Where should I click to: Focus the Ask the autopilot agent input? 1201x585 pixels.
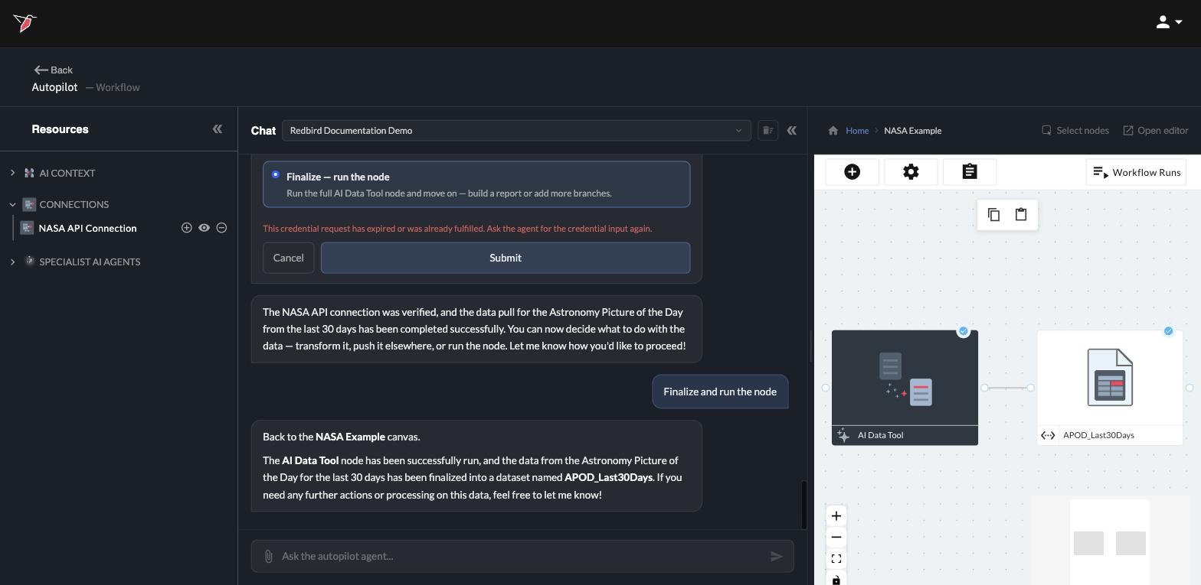(x=521, y=556)
